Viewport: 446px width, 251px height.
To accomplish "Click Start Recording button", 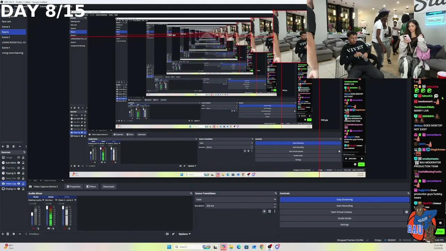I will 344,206.
